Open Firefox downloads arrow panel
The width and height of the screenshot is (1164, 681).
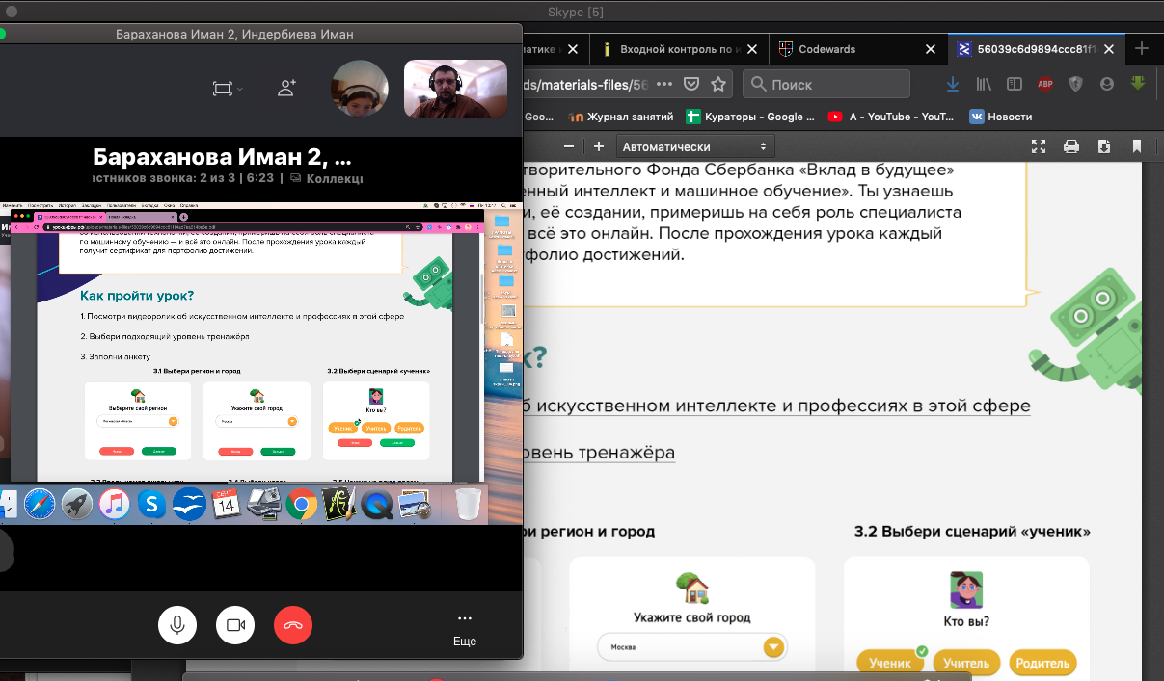click(x=953, y=84)
